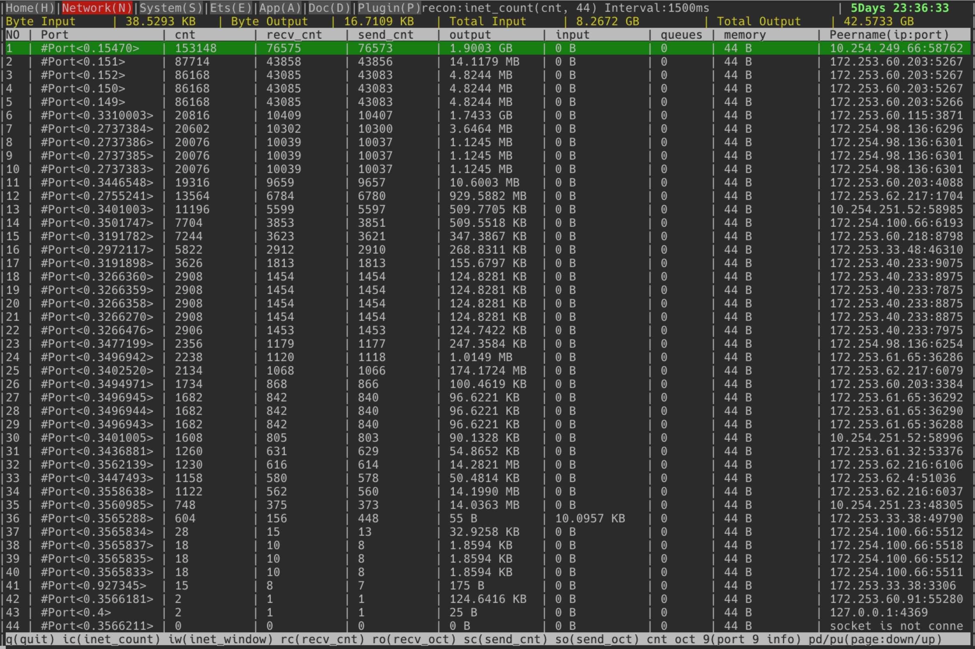
Task: Click the q(quit) shortcut hint
Action: (30, 639)
